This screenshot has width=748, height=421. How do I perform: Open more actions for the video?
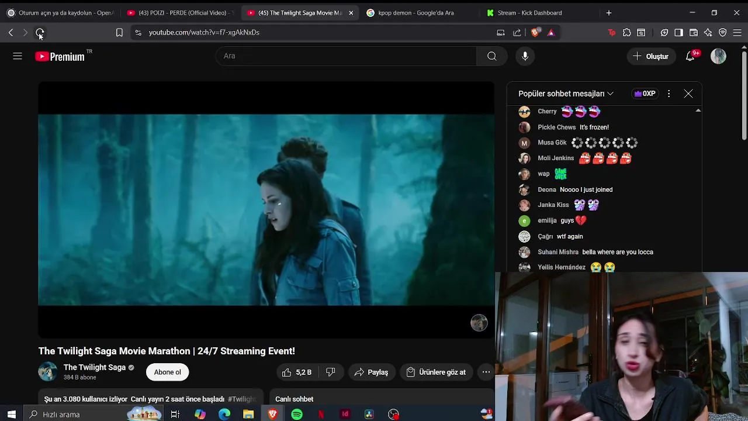pos(486,372)
